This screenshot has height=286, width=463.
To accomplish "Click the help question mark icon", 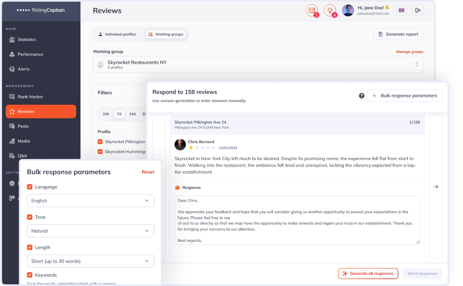I will (361, 96).
